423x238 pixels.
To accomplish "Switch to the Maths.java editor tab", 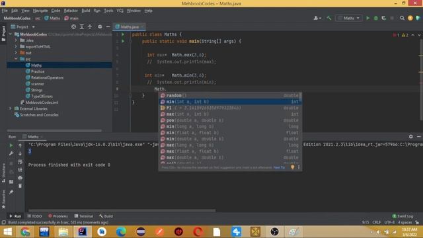I will coord(130,26).
